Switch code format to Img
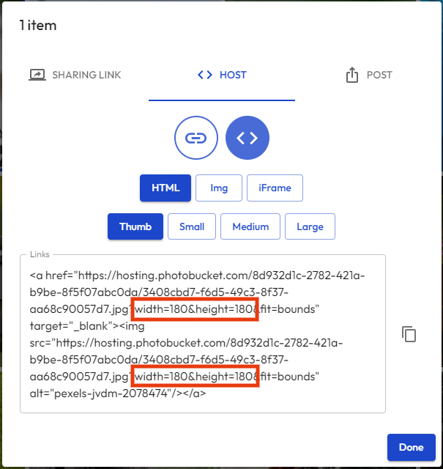 [219, 188]
